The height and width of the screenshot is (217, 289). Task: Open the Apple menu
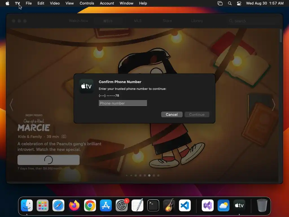click(7, 3)
